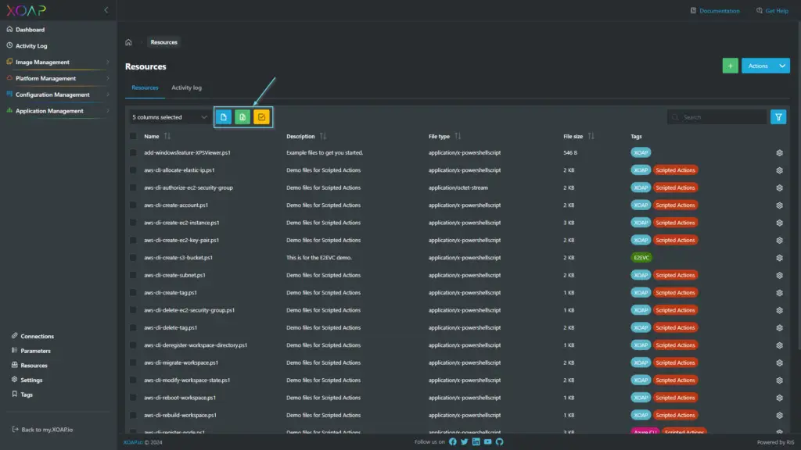This screenshot has height=450, width=801.
Task: Click the green Excel export file icon
Action: [x=242, y=117]
